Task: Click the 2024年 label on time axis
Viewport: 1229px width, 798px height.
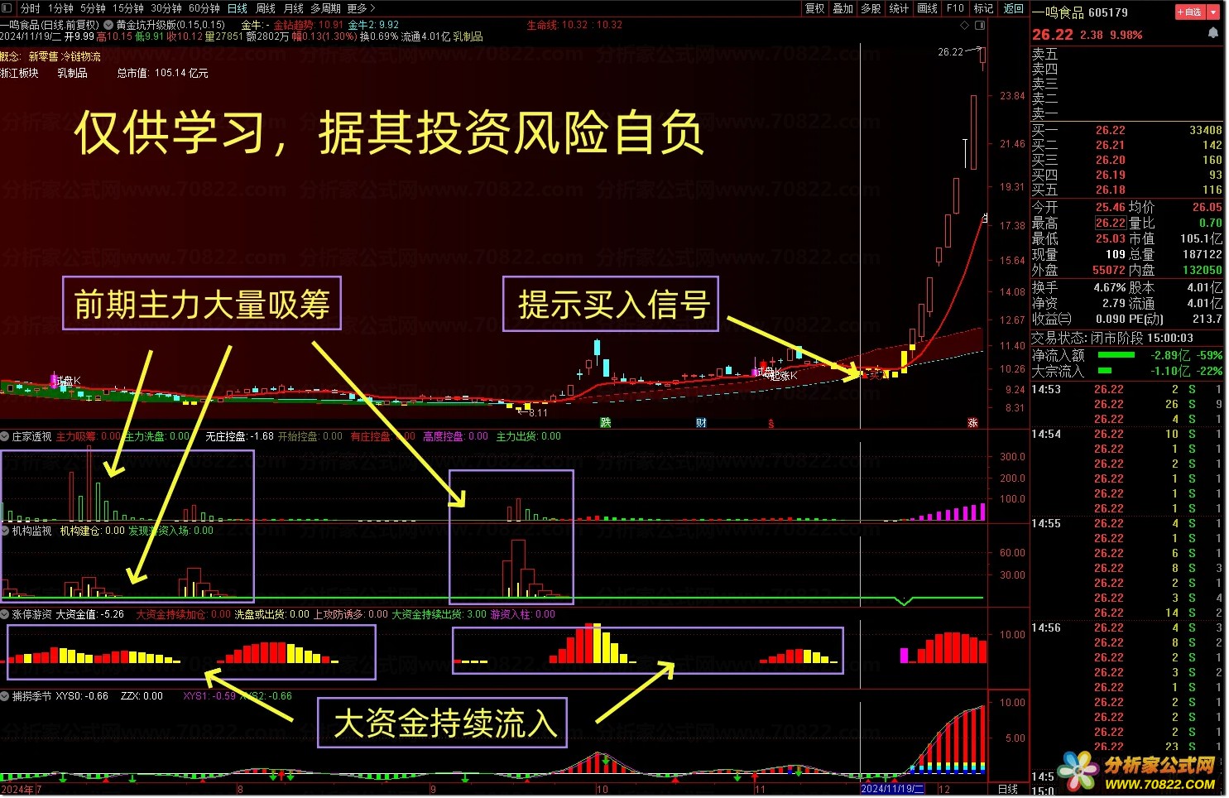Action: [17, 790]
